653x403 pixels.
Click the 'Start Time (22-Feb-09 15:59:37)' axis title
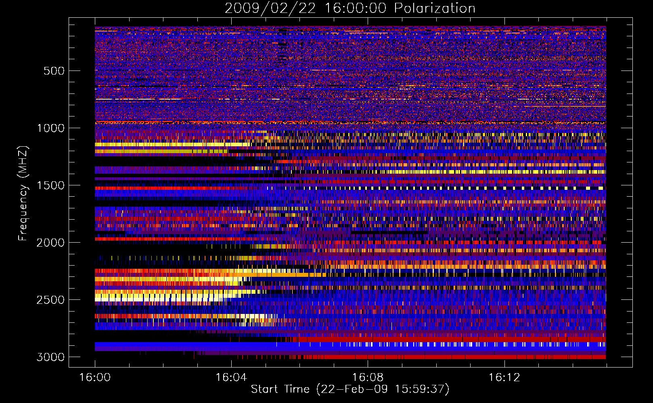pyautogui.click(x=350, y=389)
